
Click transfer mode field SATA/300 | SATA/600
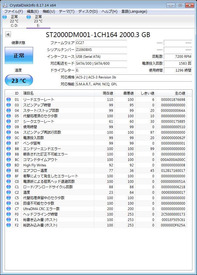coord(101,64)
